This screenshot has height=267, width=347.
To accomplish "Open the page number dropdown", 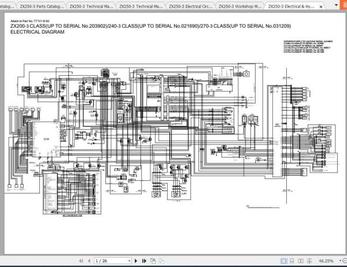I will coord(129,261).
